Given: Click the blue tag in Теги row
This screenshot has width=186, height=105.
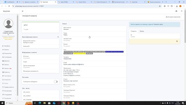Looking at the screenshot, I should [114, 52].
